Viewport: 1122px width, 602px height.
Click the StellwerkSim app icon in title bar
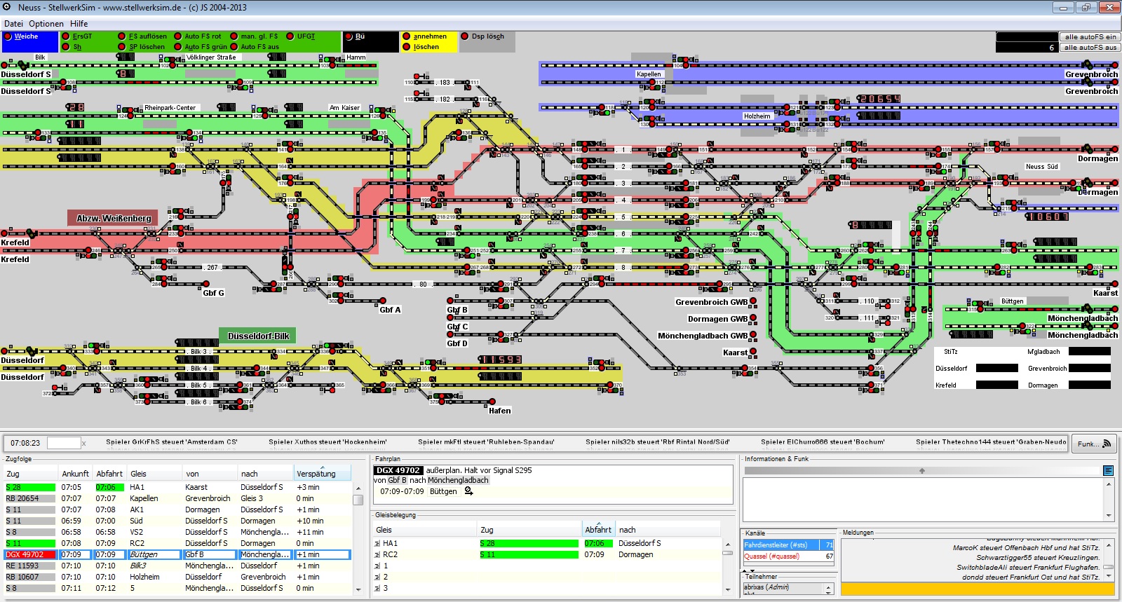coord(7,7)
